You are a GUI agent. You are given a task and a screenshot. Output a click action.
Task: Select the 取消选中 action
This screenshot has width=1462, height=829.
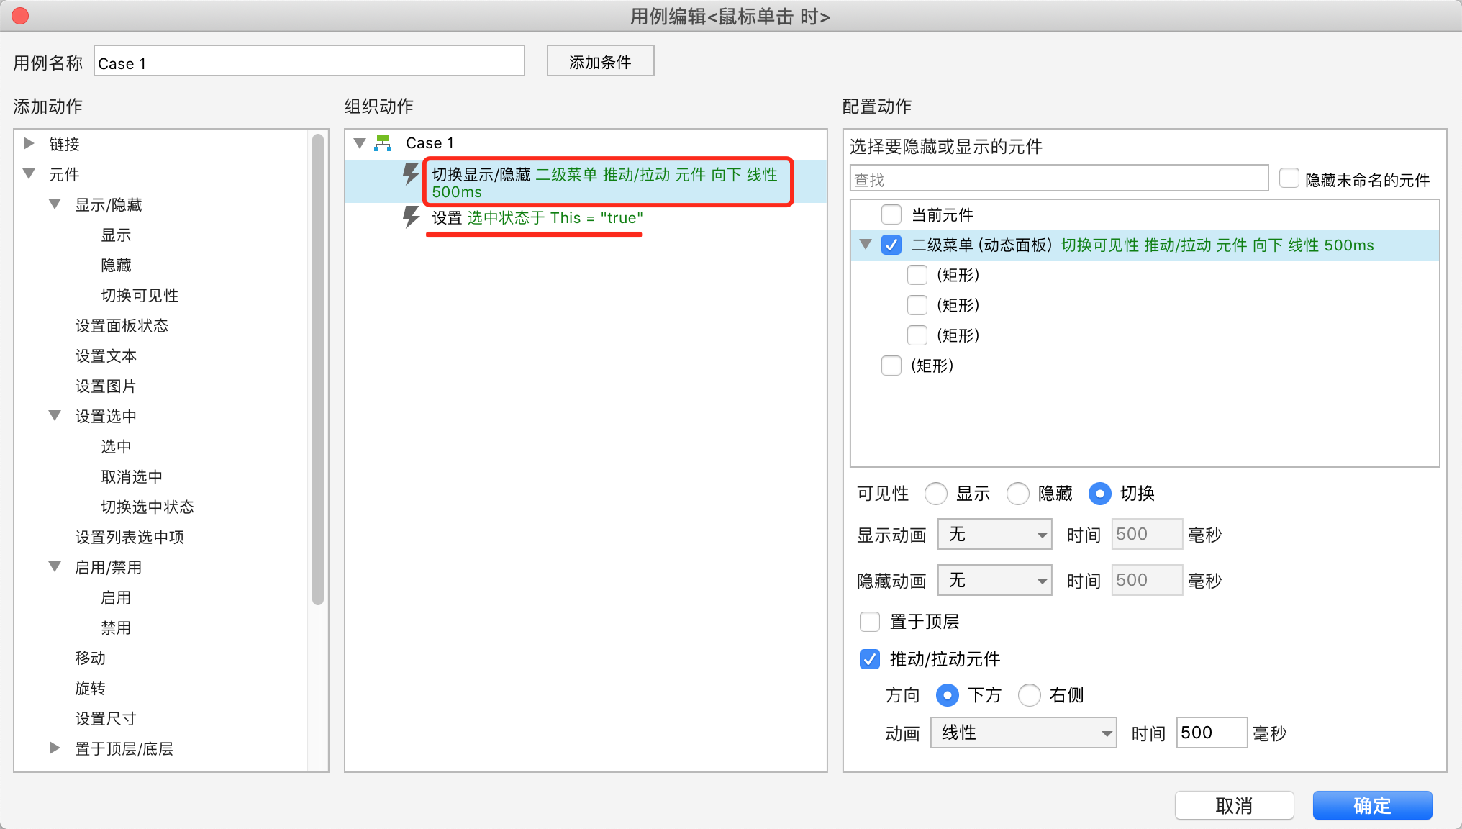[x=132, y=476]
